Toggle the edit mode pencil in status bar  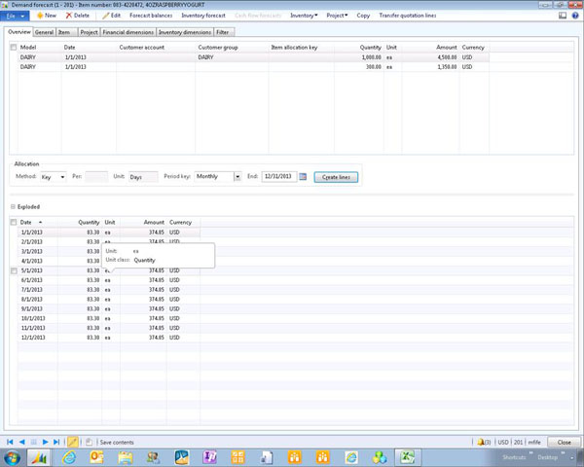coord(73,442)
